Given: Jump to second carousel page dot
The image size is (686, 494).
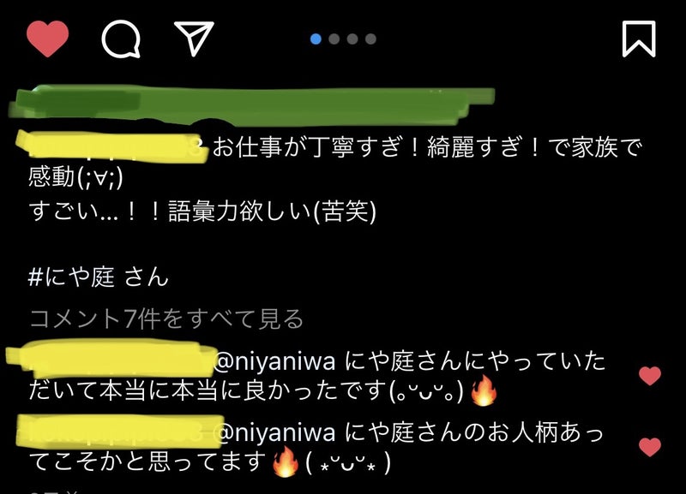Looking at the screenshot, I should [x=334, y=39].
